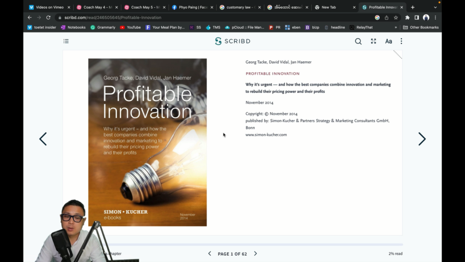
Task: Open the Chrome profile avatar
Action: click(x=426, y=18)
